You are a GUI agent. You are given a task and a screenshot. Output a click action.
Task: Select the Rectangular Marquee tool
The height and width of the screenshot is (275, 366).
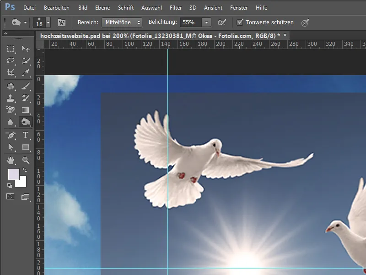coord(11,49)
